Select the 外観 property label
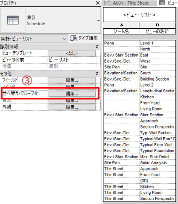The height and width of the screenshot is (204, 178). coord(7,107)
